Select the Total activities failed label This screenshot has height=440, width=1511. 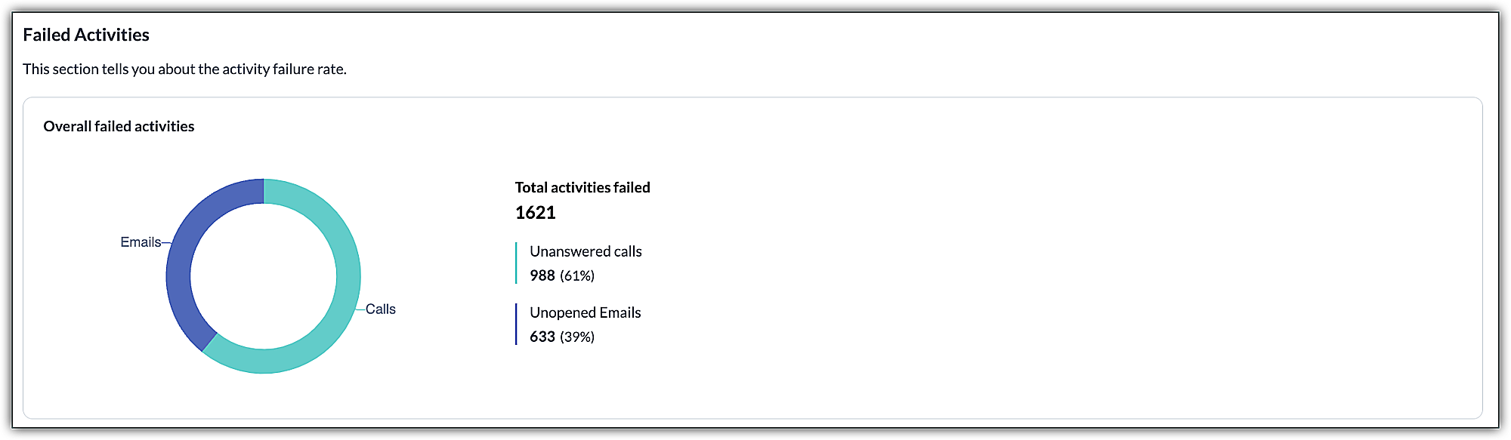tap(582, 188)
